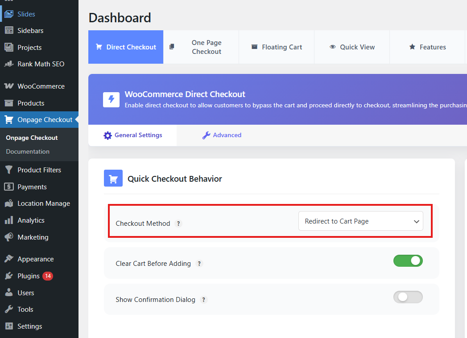Open Documentation submenu link
Image resolution: width=467 pixels, height=338 pixels.
(28, 151)
